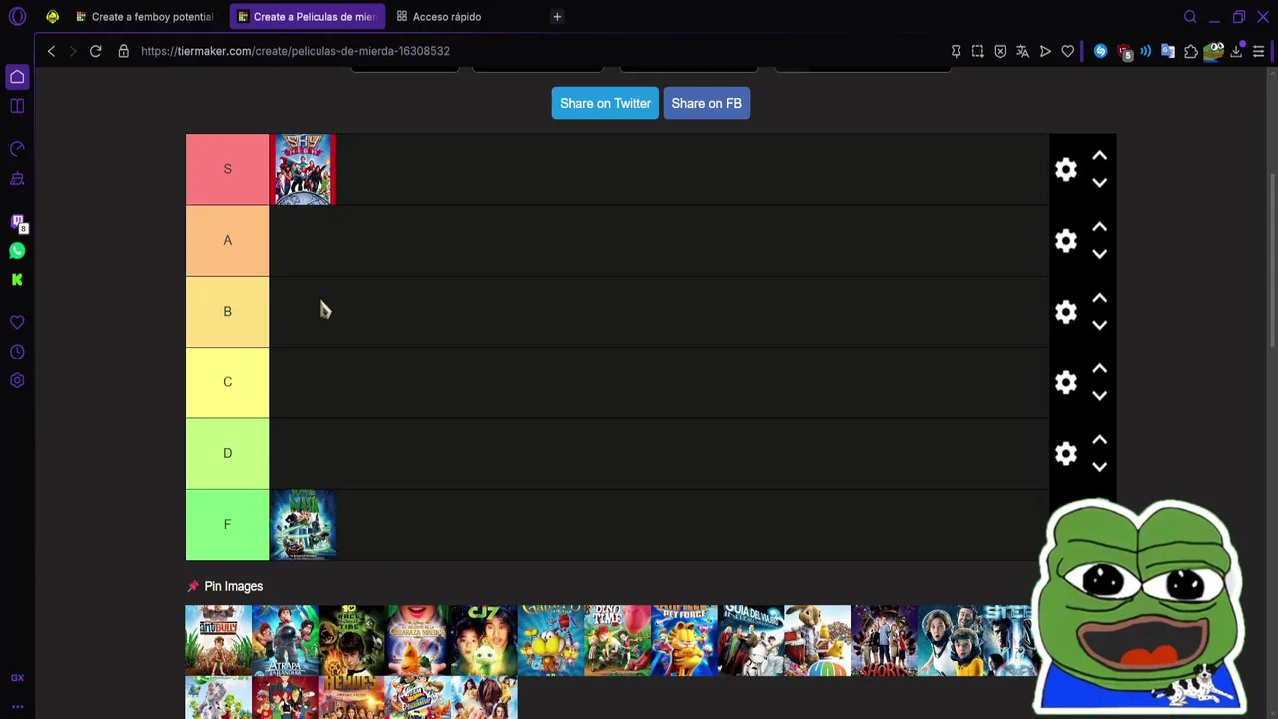Image resolution: width=1278 pixels, height=719 pixels.
Task: Move the C tier row up
Action: tap(1099, 368)
